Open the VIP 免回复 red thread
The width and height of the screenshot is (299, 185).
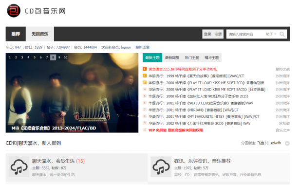(x=176, y=130)
